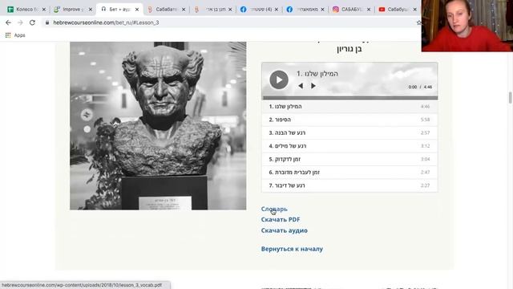
Task: Click Вернуться к началу link
Action: coord(292,249)
